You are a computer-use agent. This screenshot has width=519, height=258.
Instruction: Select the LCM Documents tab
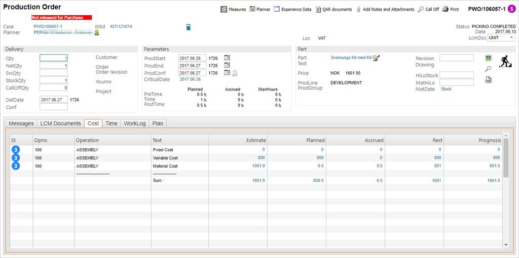tap(60, 123)
